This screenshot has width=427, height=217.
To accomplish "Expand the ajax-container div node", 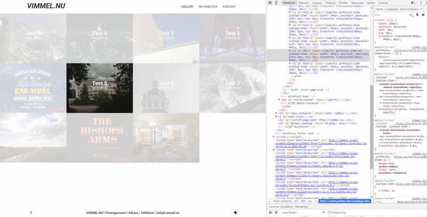I will [276, 113].
